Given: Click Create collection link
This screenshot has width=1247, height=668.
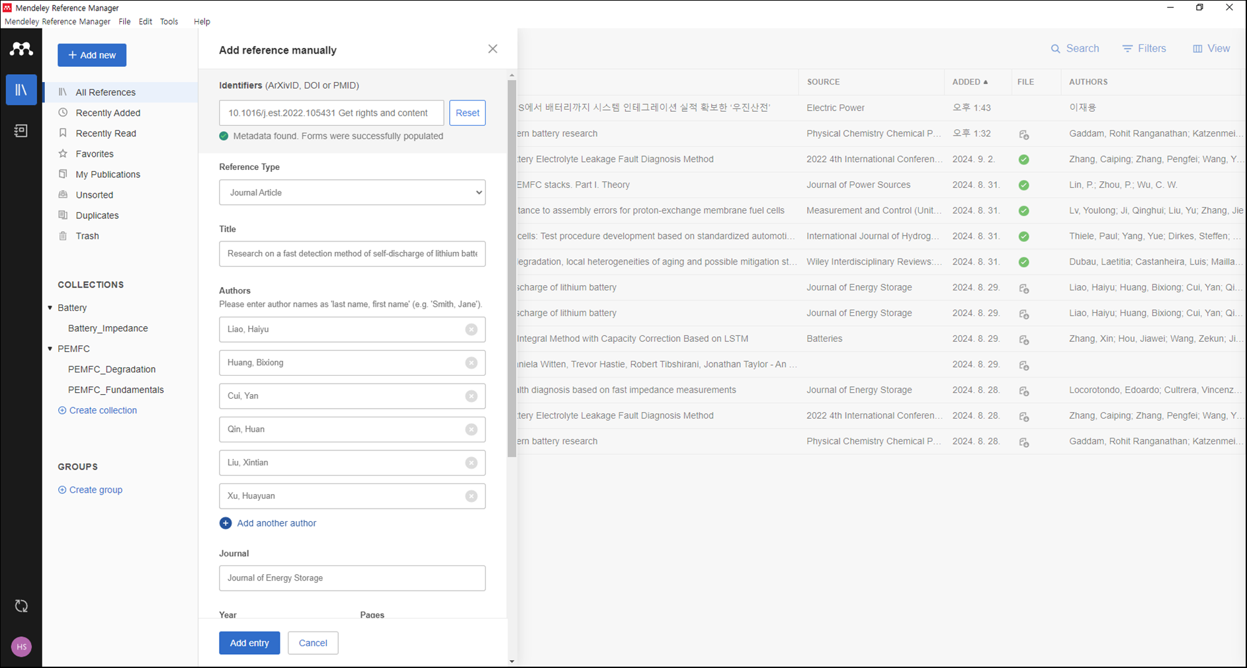Looking at the screenshot, I should tap(97, 410).
